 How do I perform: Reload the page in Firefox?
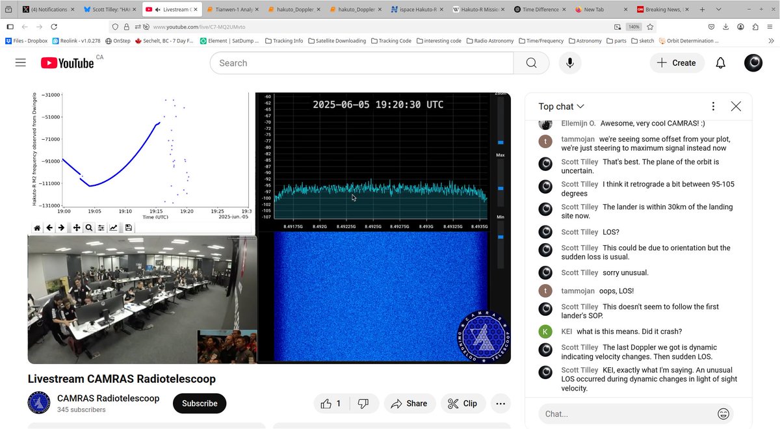coord(54,27)
